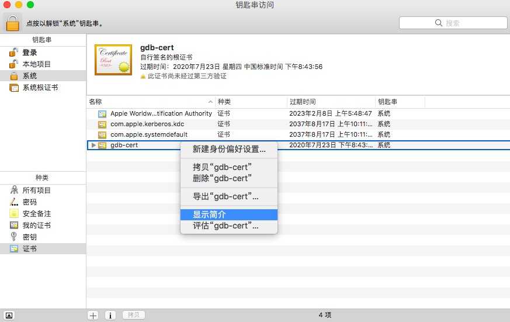510x322 pixels.
Task: Click inside the 搜索 search field
Action: click(453, 23)
